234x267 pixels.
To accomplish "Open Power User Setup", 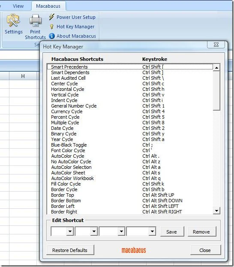I will 76,17.
